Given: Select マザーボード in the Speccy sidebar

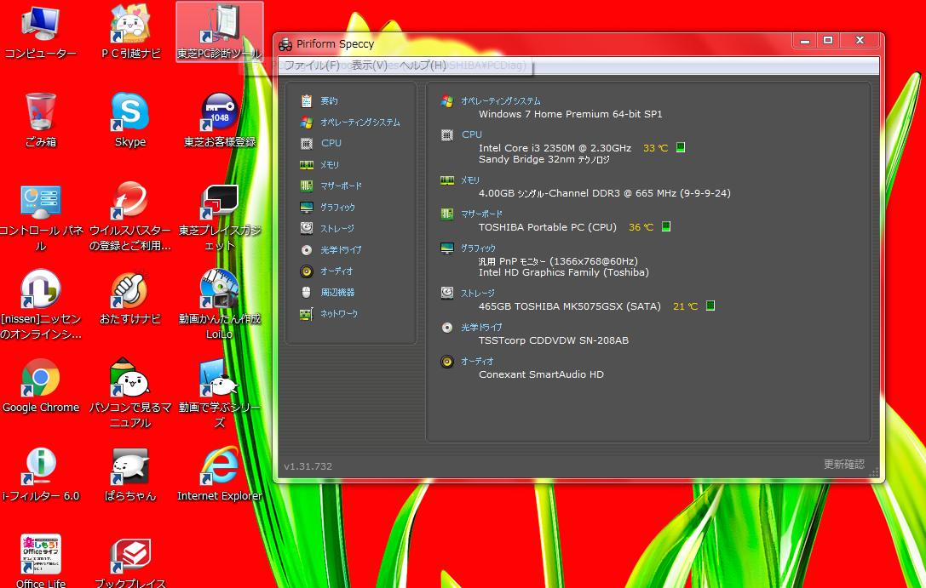Looking at the screenshot, I should coord(341,186).
